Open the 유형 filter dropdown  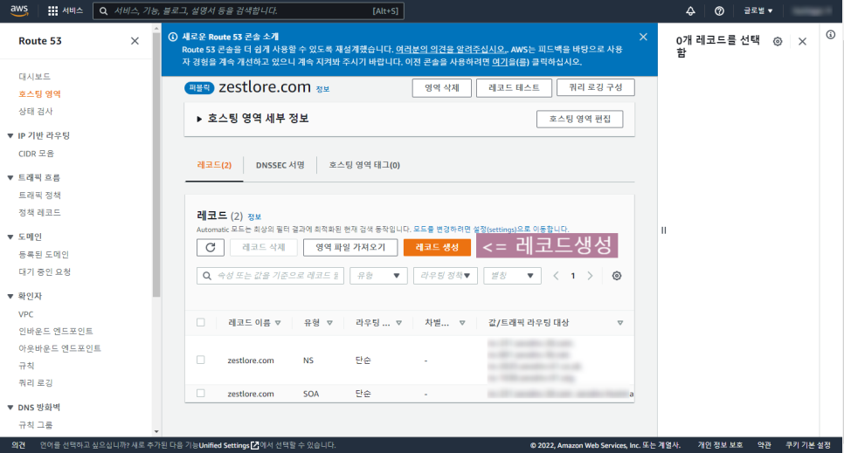coord(378,276)
